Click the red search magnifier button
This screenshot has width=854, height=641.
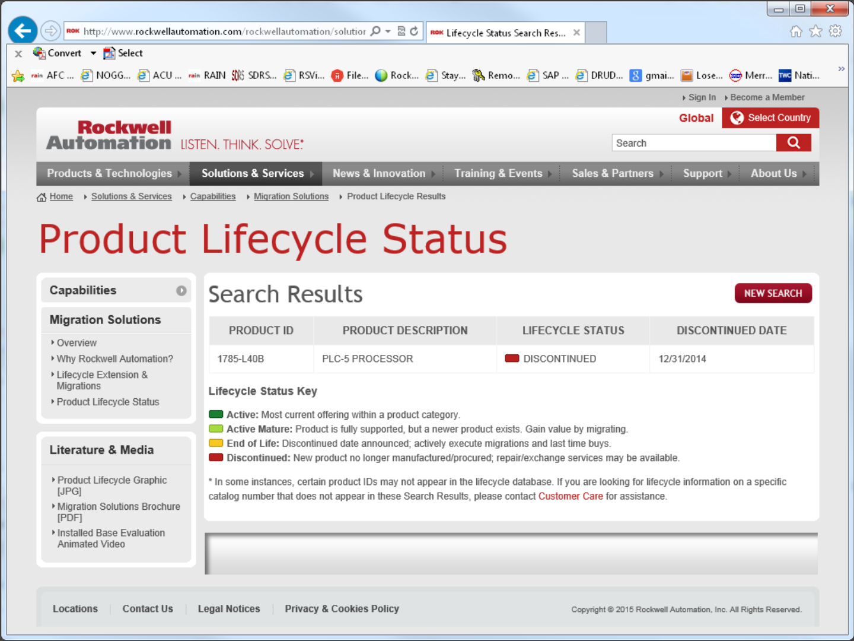tap(794, 143)
